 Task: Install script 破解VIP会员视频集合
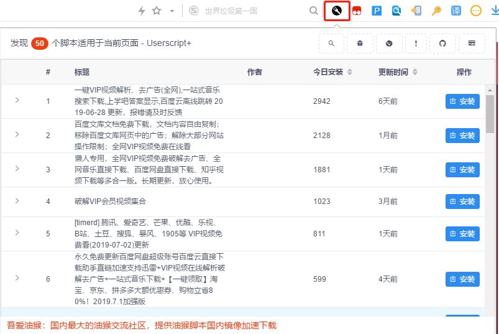pos(462,202)
